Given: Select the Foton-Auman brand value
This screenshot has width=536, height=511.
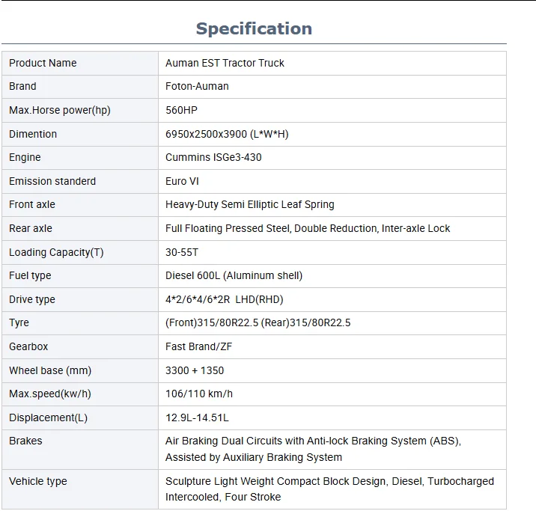Looking at the screenshot, I should [x=197, y=86].
